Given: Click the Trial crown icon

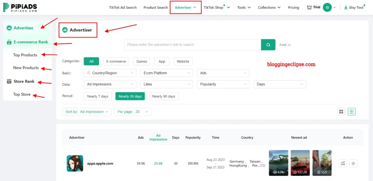Looking at the screenshot, I should click(309, 7).
